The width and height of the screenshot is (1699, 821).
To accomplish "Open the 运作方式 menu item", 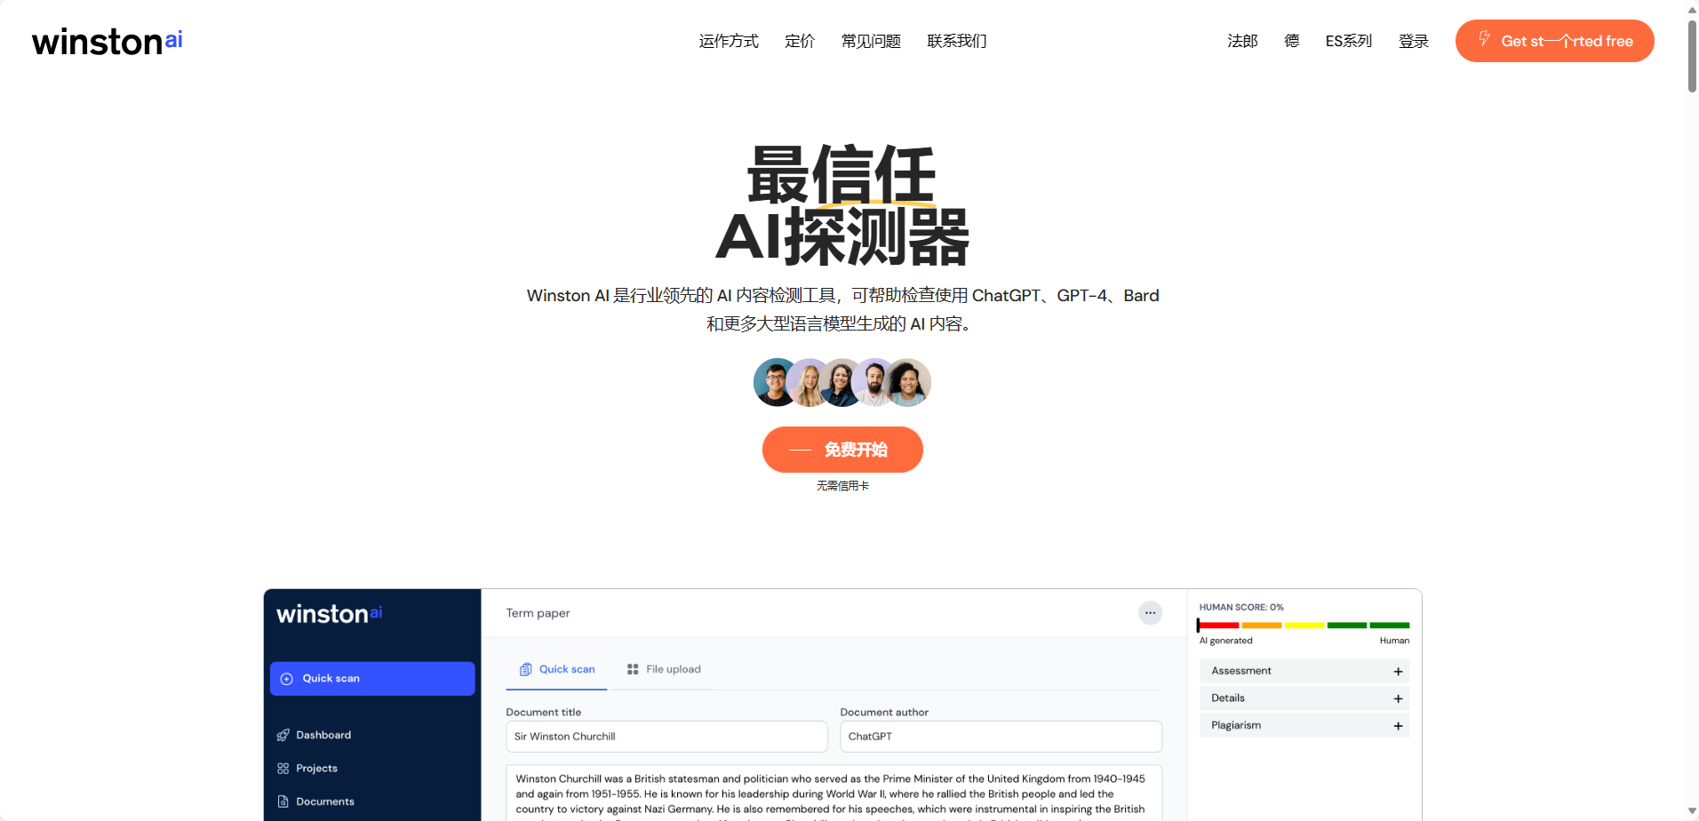I will pyautogui.click(x=729, y=41).
